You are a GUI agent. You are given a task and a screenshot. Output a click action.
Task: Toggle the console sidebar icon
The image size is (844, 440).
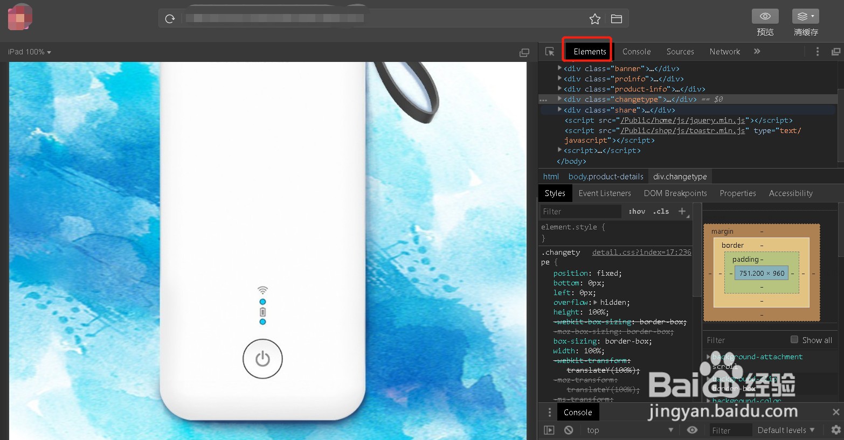point(549,430)
